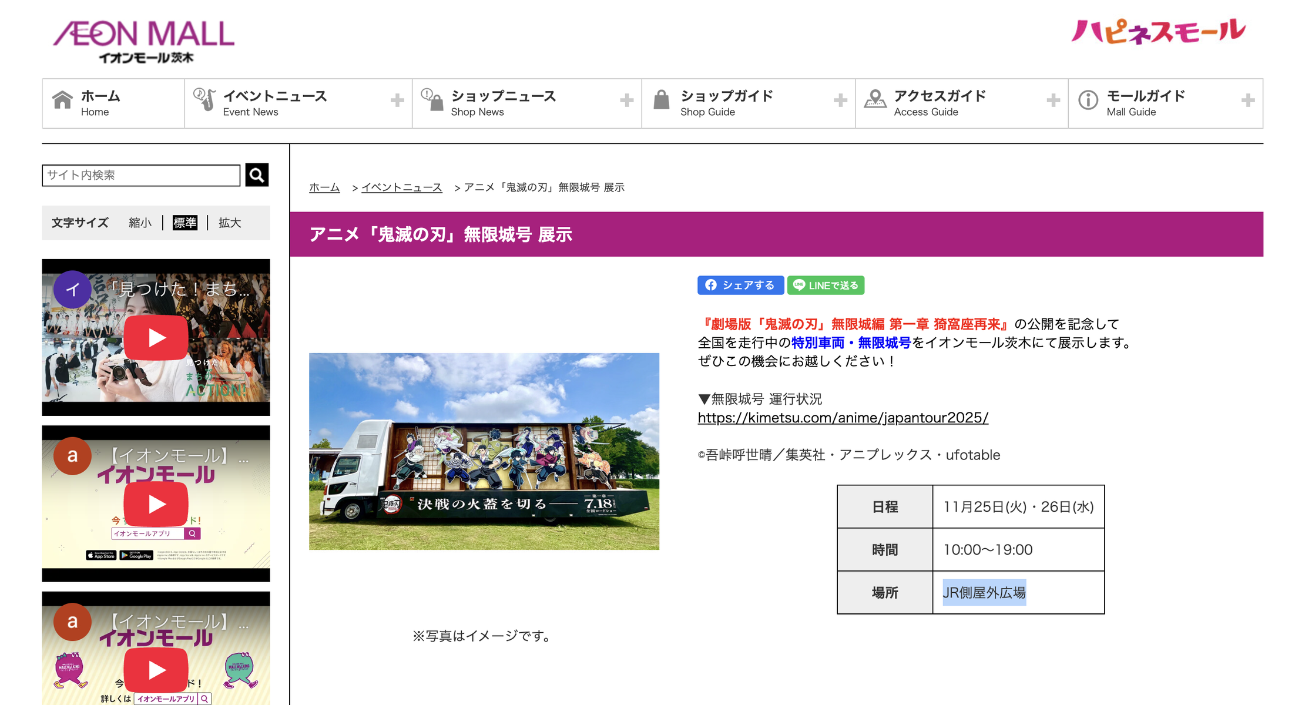Select 標準 text size option

coord(185,223)
